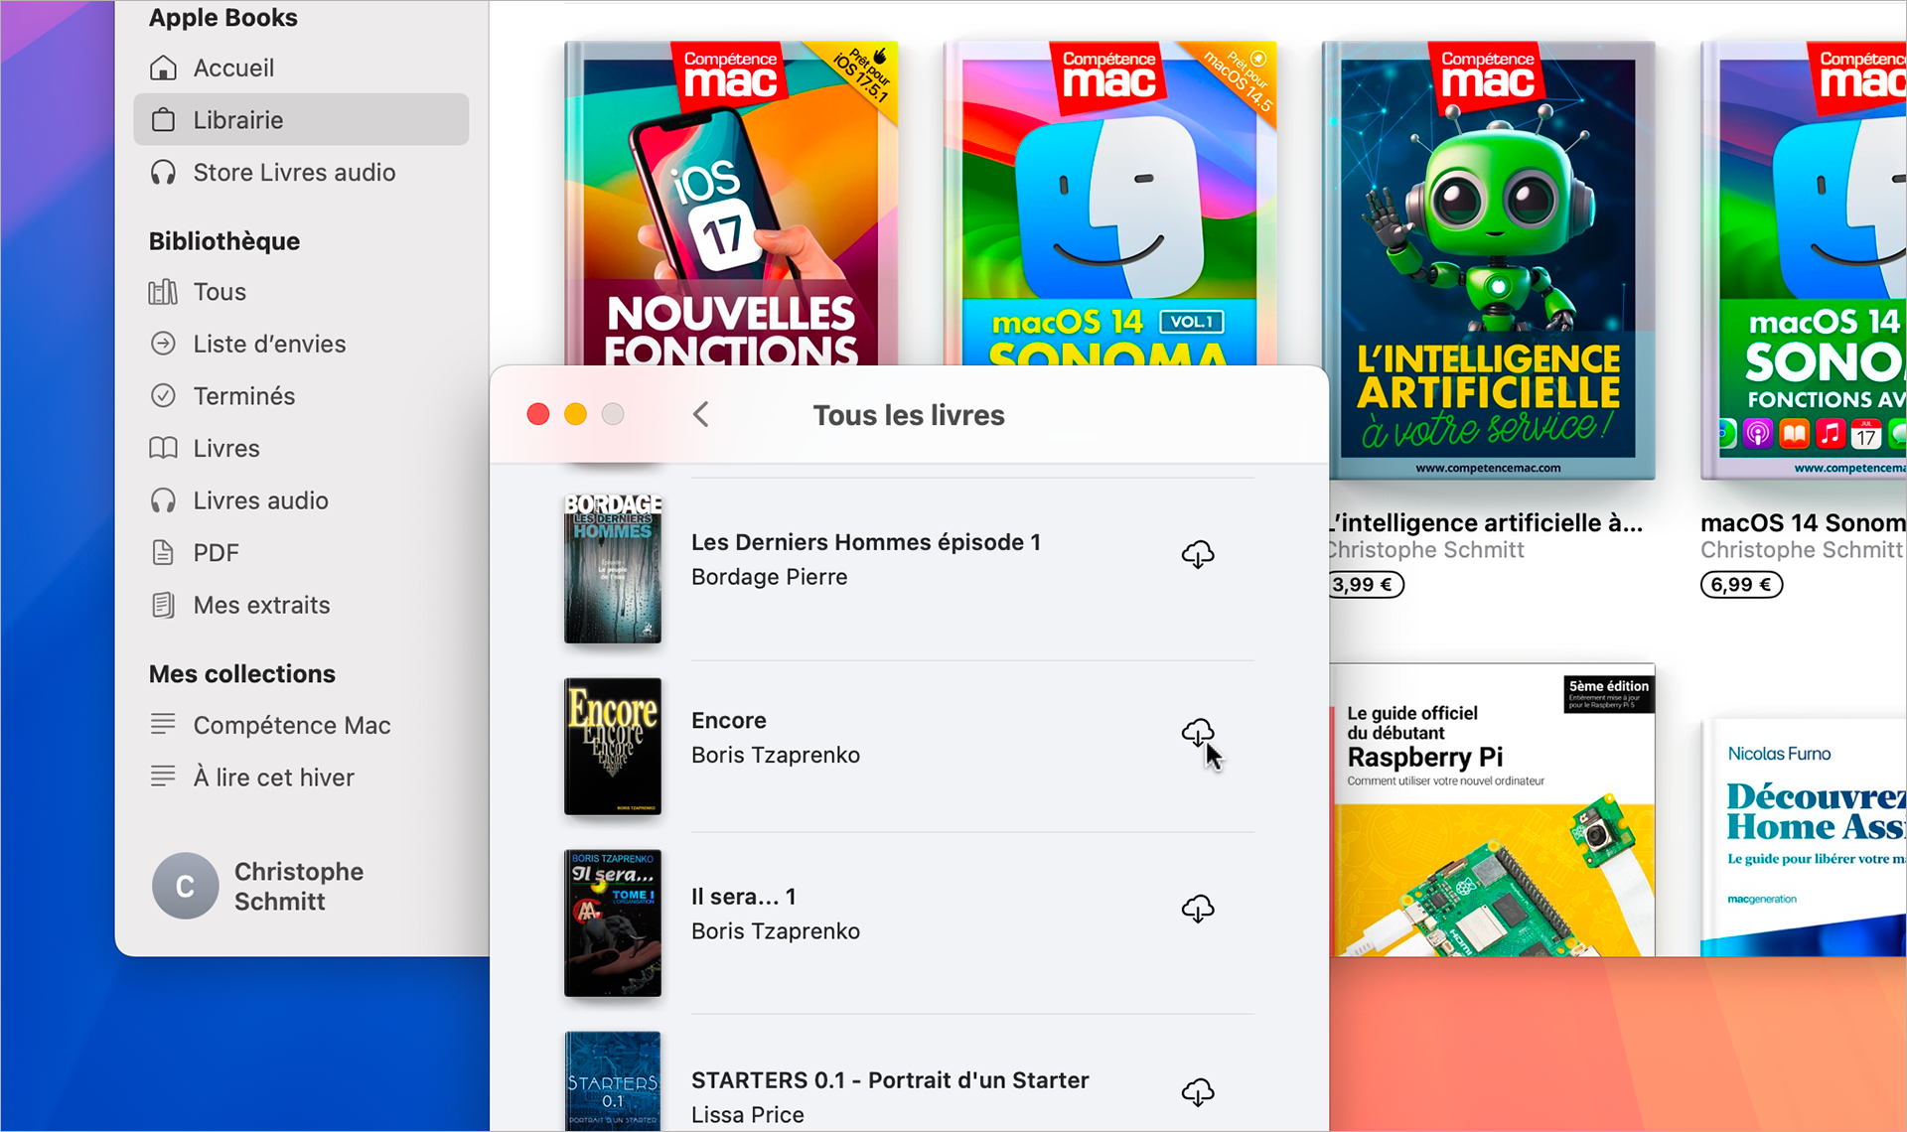Screen dimensions: 1907x1132
Task: Click the document icon beside PDF
Action: [163, 552]
